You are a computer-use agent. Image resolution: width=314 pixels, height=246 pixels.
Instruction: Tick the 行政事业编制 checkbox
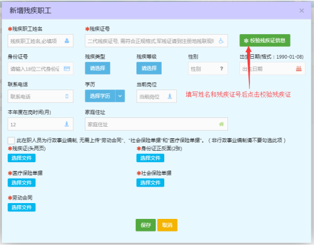tap(11, 140)
